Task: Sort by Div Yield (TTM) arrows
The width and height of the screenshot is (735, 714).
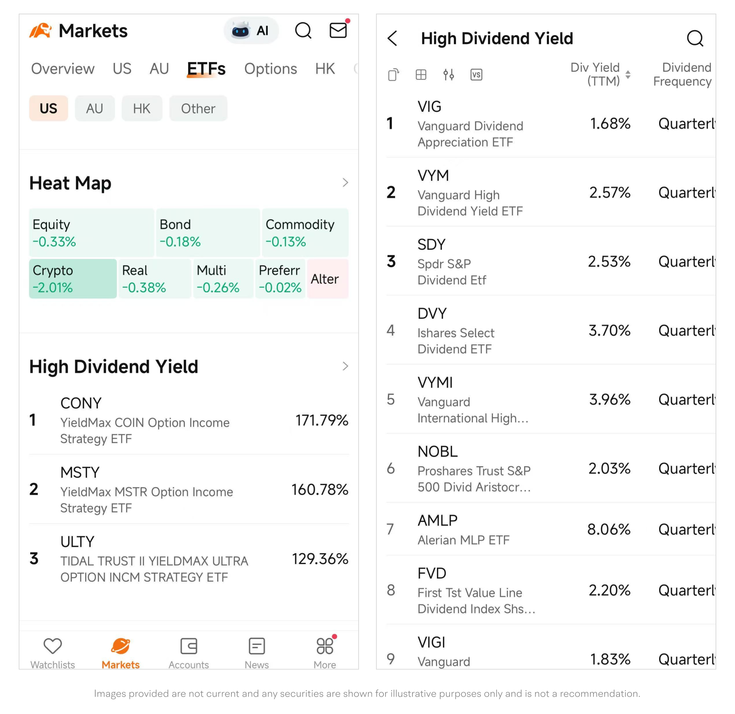Action: 628,75
